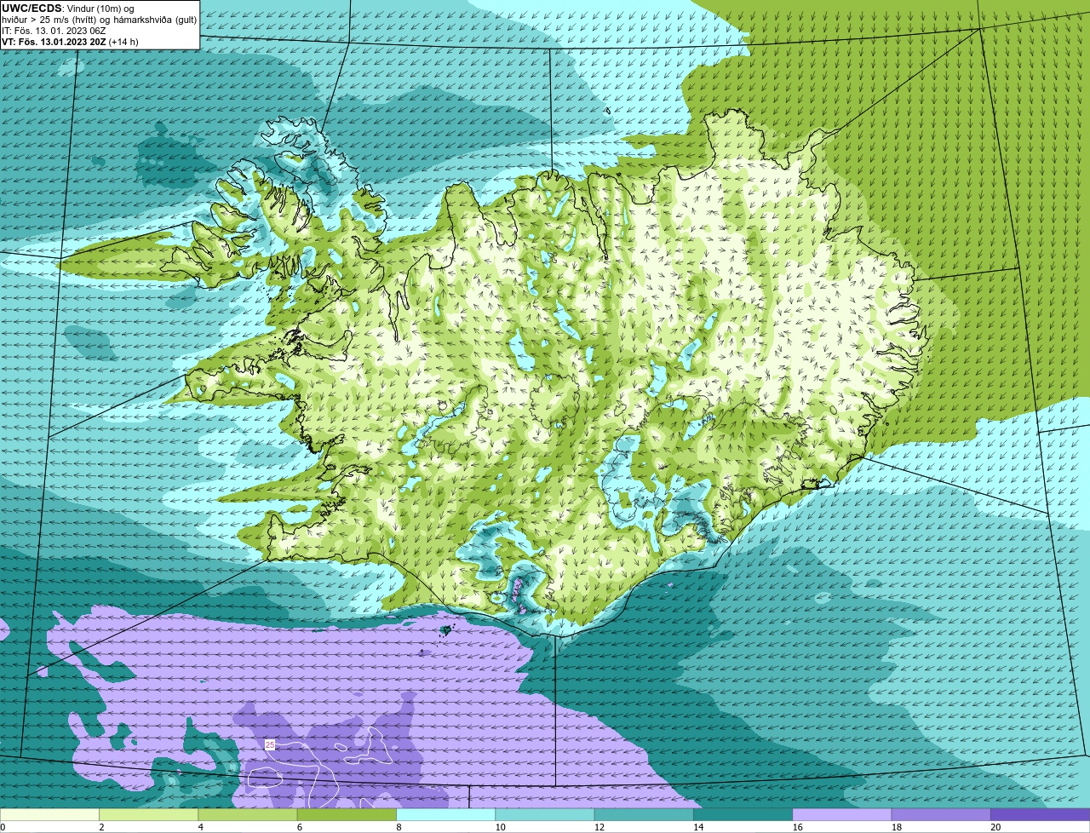Pick the 12–14 m/s medium teal legend swatch
This screenshot has height=833, width=1090.
click(x=644, y=815)
